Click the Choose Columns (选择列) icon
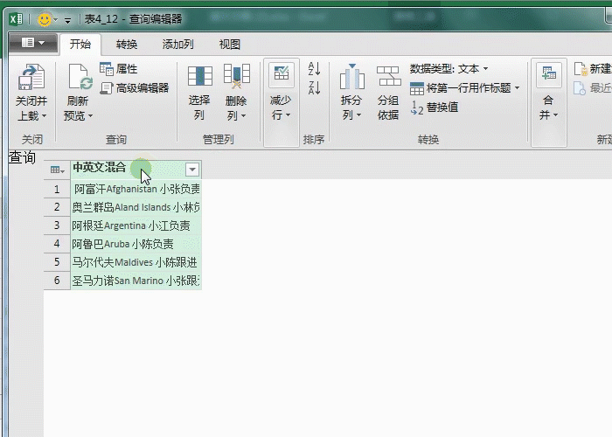This screenshot has width=612, height=437. tap(199, 77)
